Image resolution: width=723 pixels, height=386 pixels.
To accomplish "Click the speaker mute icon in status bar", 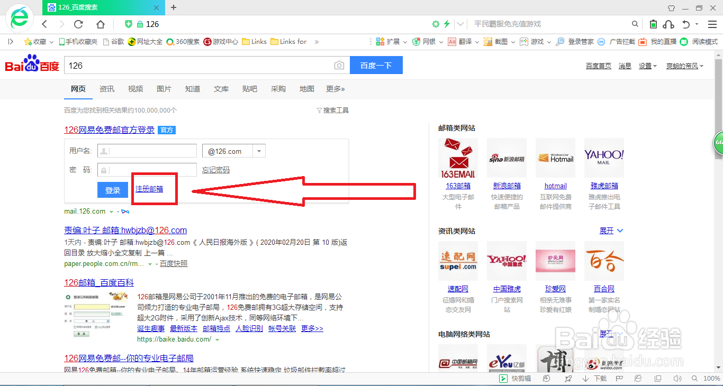I will [676, 379].
